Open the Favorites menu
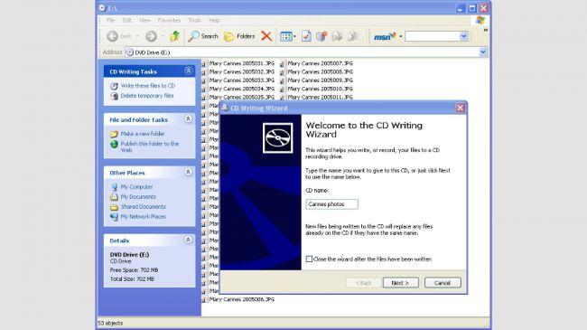587x330 pixels. pyautogui.click(x=169, y=20)
